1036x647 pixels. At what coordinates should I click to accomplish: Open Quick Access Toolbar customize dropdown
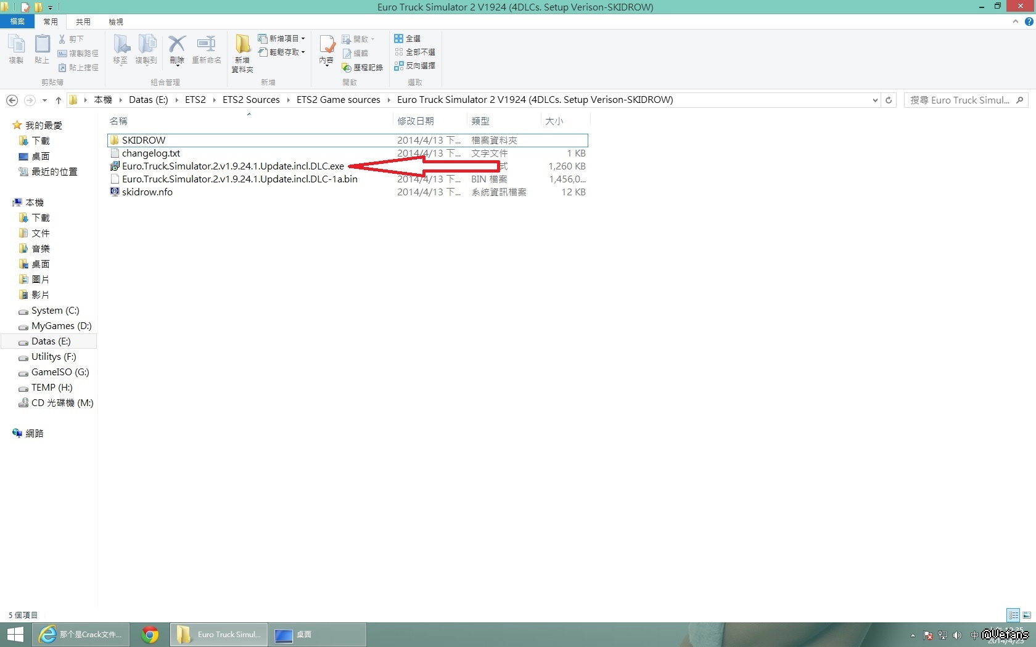tap(51, 7)
